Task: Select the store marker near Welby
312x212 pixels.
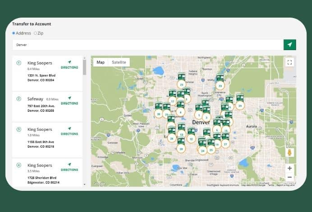Action: tap(220, 86)
